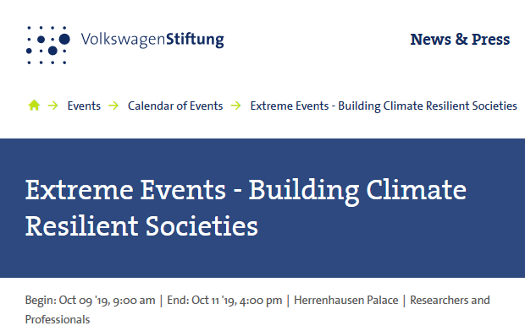Click the word 'Stiftung' in logo
The width and height of the screenshot is (525, 331).
point(195,40)
